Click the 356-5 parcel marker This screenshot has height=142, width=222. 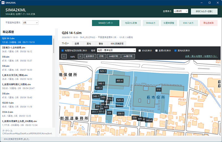click(x=120, y=113)
